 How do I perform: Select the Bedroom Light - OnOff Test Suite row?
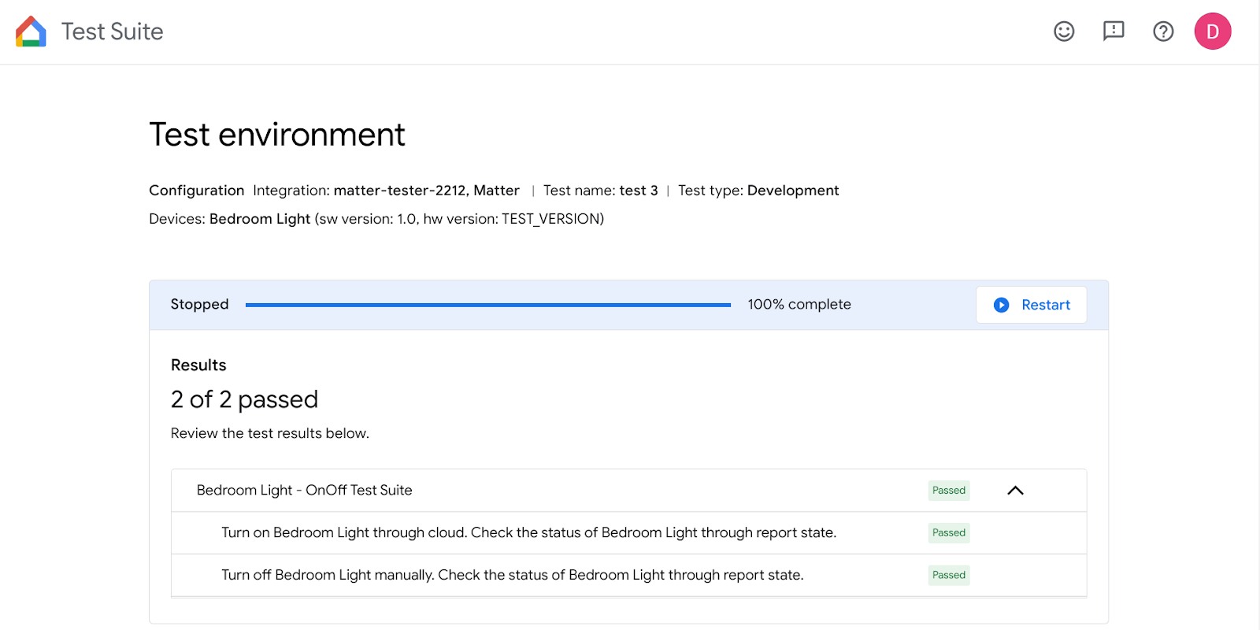[304, 491]
